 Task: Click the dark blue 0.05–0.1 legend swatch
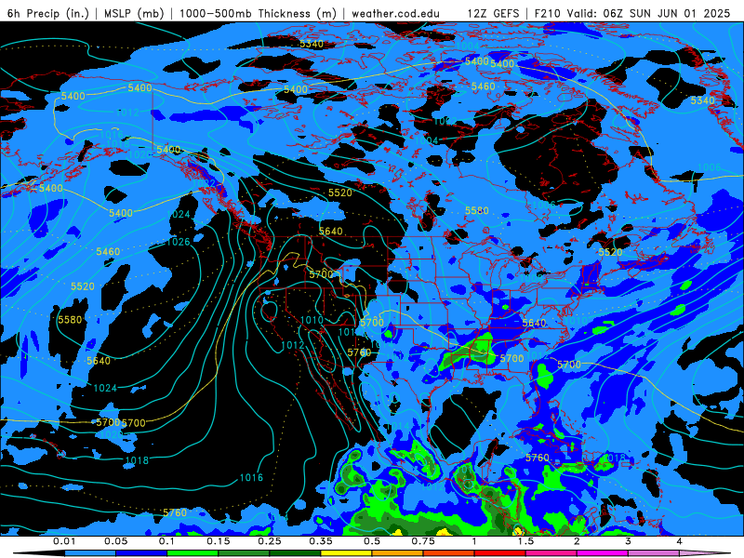(141, 553)
